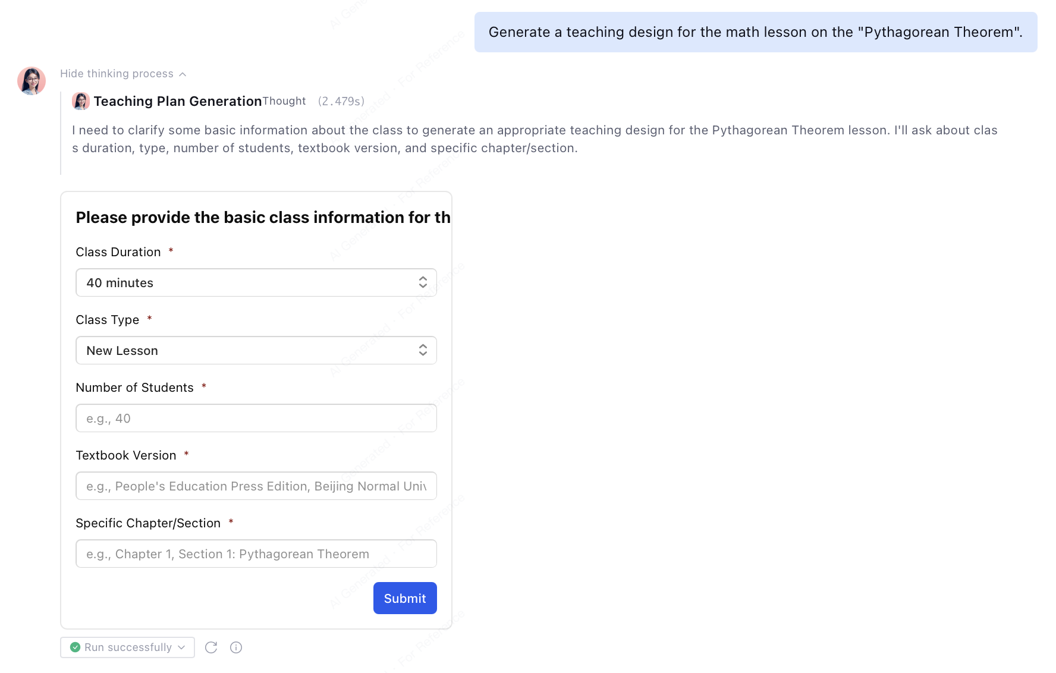This screenshot has width=1056, height=673.
Task: Collapse the thinking process section
Action: coord(117,74)
